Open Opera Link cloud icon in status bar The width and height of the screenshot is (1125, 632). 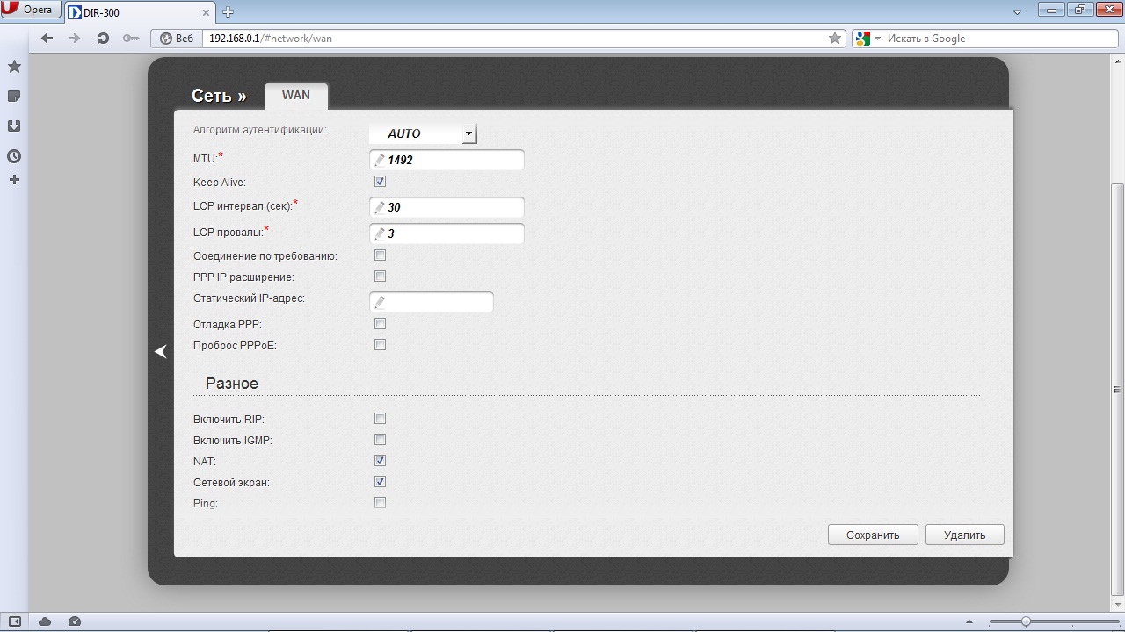45,621
